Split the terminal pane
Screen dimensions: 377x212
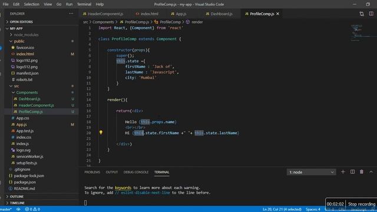click(352, 172)
